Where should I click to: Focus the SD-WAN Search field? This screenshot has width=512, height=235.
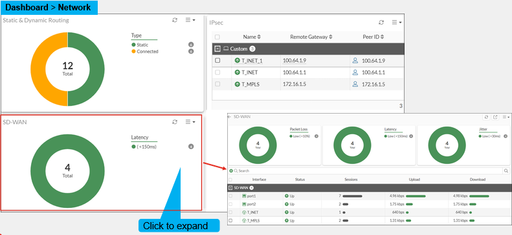click(368, 170)
